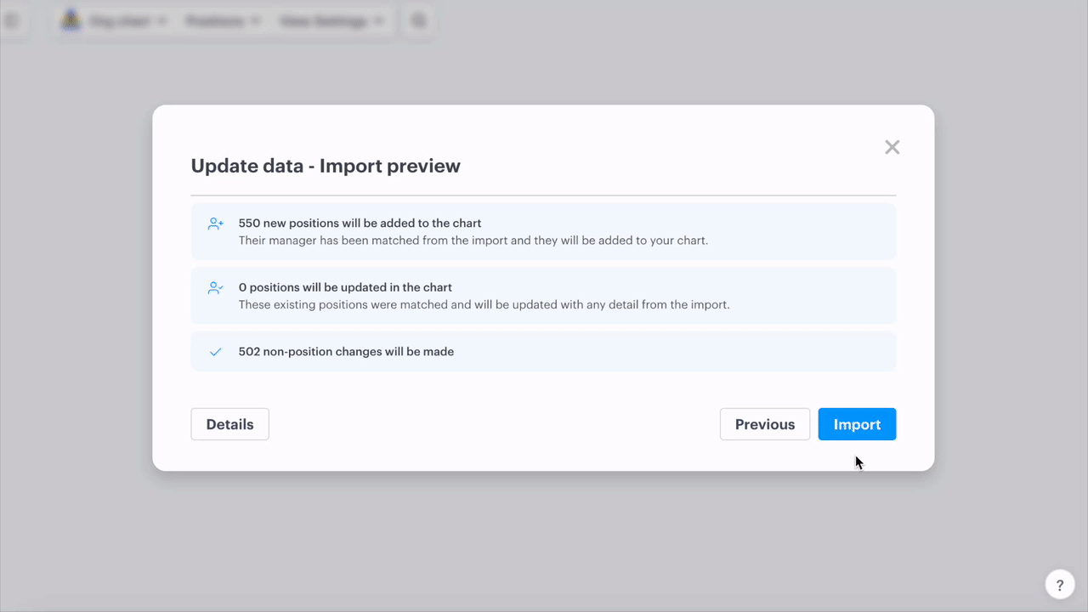Click the 'Their manager has been matched' description
This screenshot has height=612, width=1088.
point(473,241)
